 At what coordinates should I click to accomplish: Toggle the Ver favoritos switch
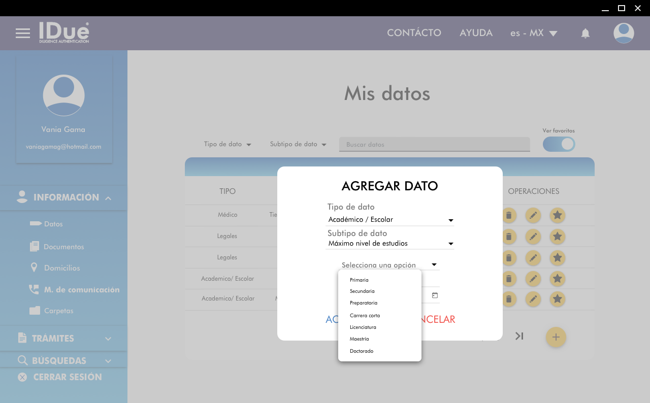tap(559, 144)
